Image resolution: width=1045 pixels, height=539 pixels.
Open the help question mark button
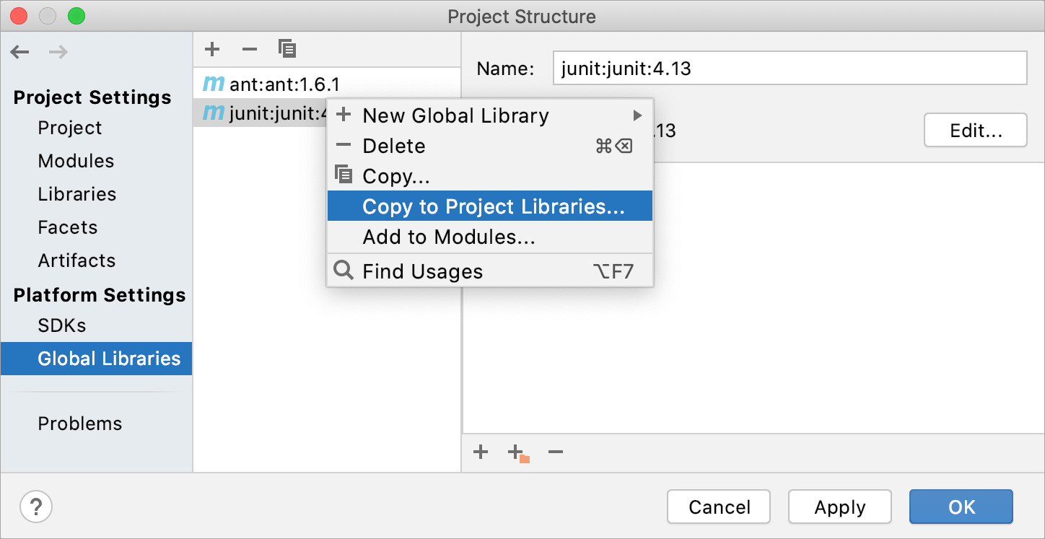[36, 507]
